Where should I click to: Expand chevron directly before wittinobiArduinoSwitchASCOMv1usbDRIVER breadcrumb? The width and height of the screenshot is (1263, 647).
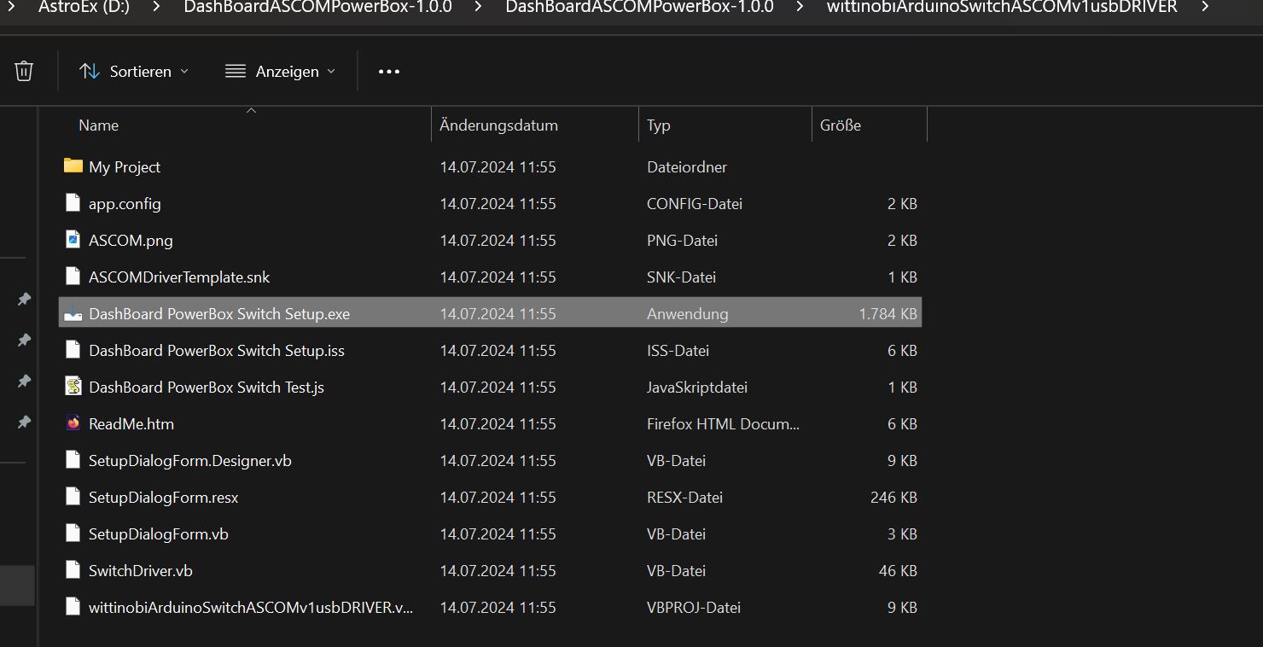coord(800,8)
